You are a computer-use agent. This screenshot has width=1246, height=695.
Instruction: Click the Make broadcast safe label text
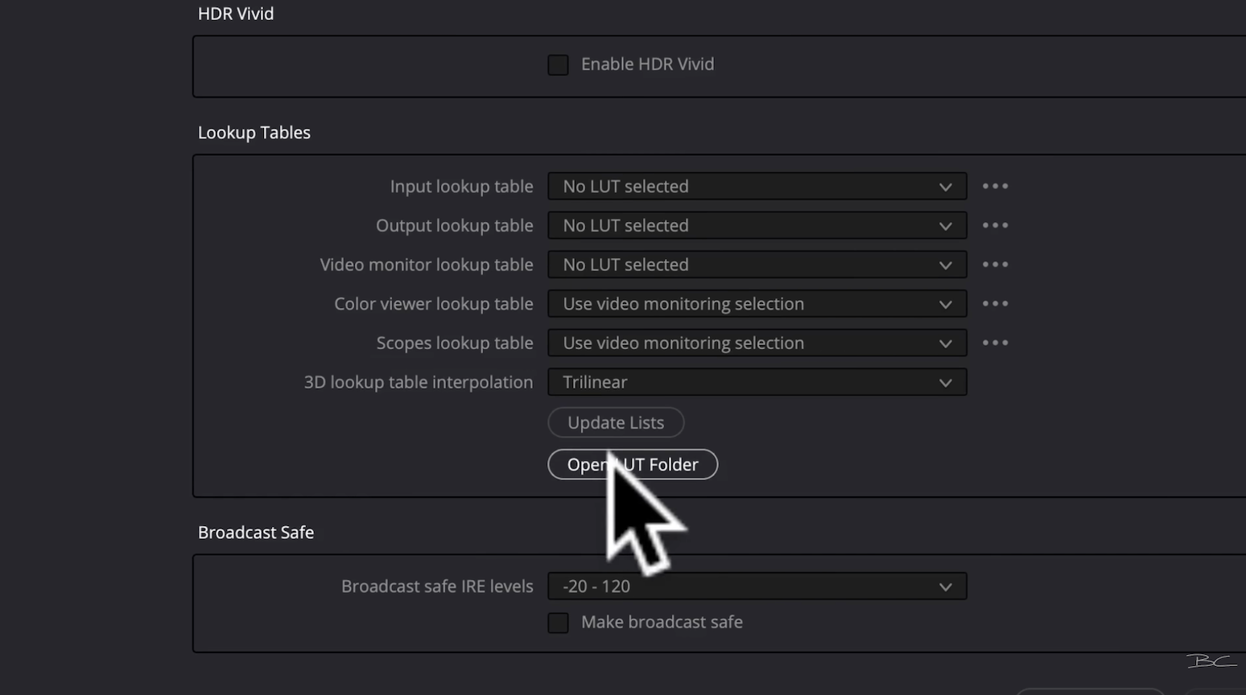coord(662,623)
